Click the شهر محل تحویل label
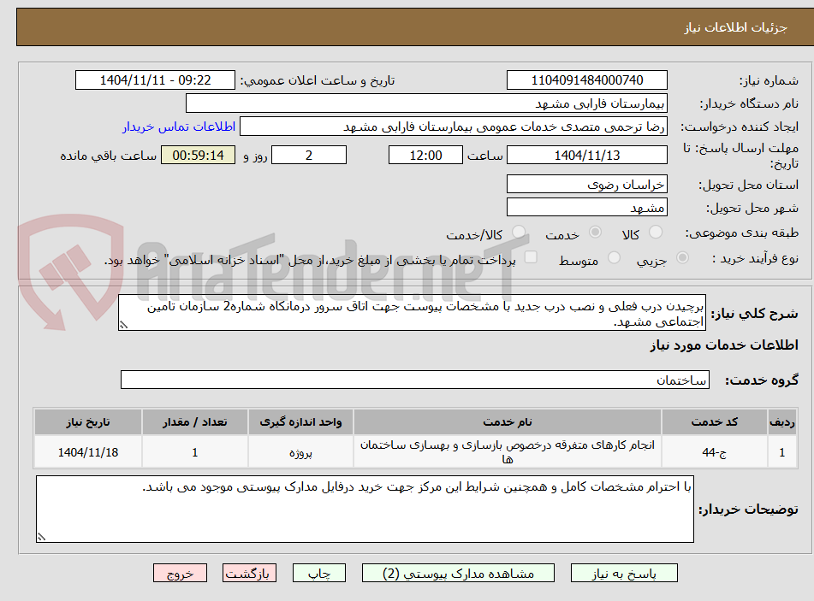Screen dimensions: 814x601 tap(752, 208)
